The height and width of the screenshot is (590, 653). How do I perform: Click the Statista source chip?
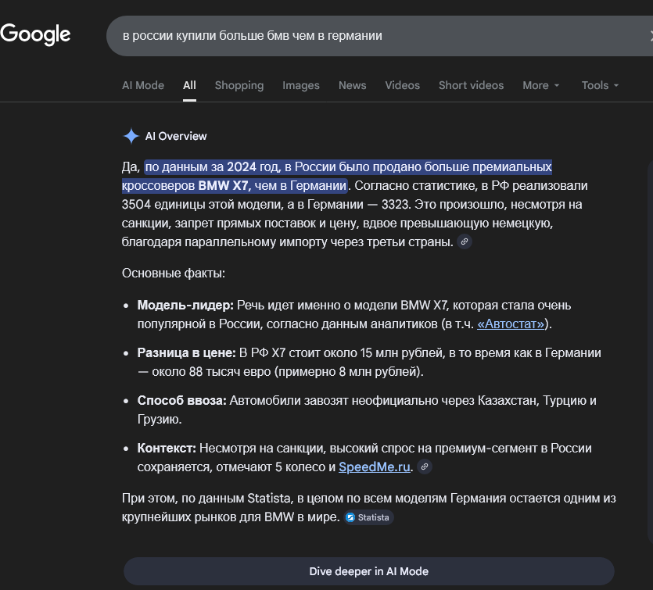pos(369,517)
